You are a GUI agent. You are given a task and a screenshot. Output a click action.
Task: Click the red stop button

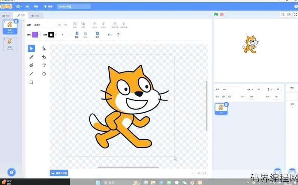coord(222,14)
